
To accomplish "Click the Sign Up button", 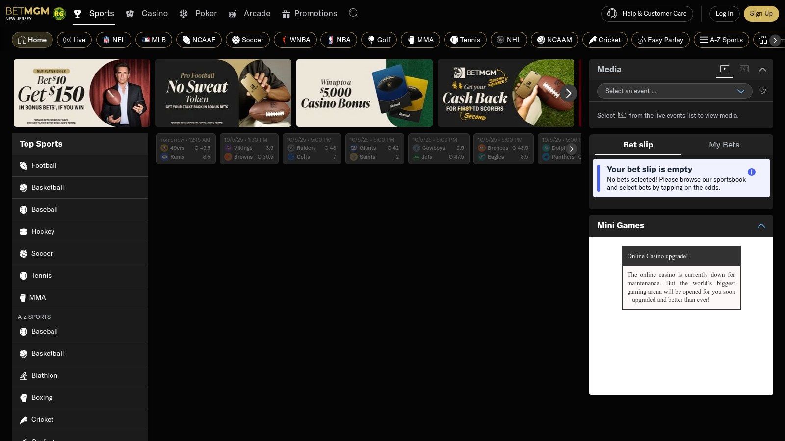I will pyautogui.click(x=761, y=13).
